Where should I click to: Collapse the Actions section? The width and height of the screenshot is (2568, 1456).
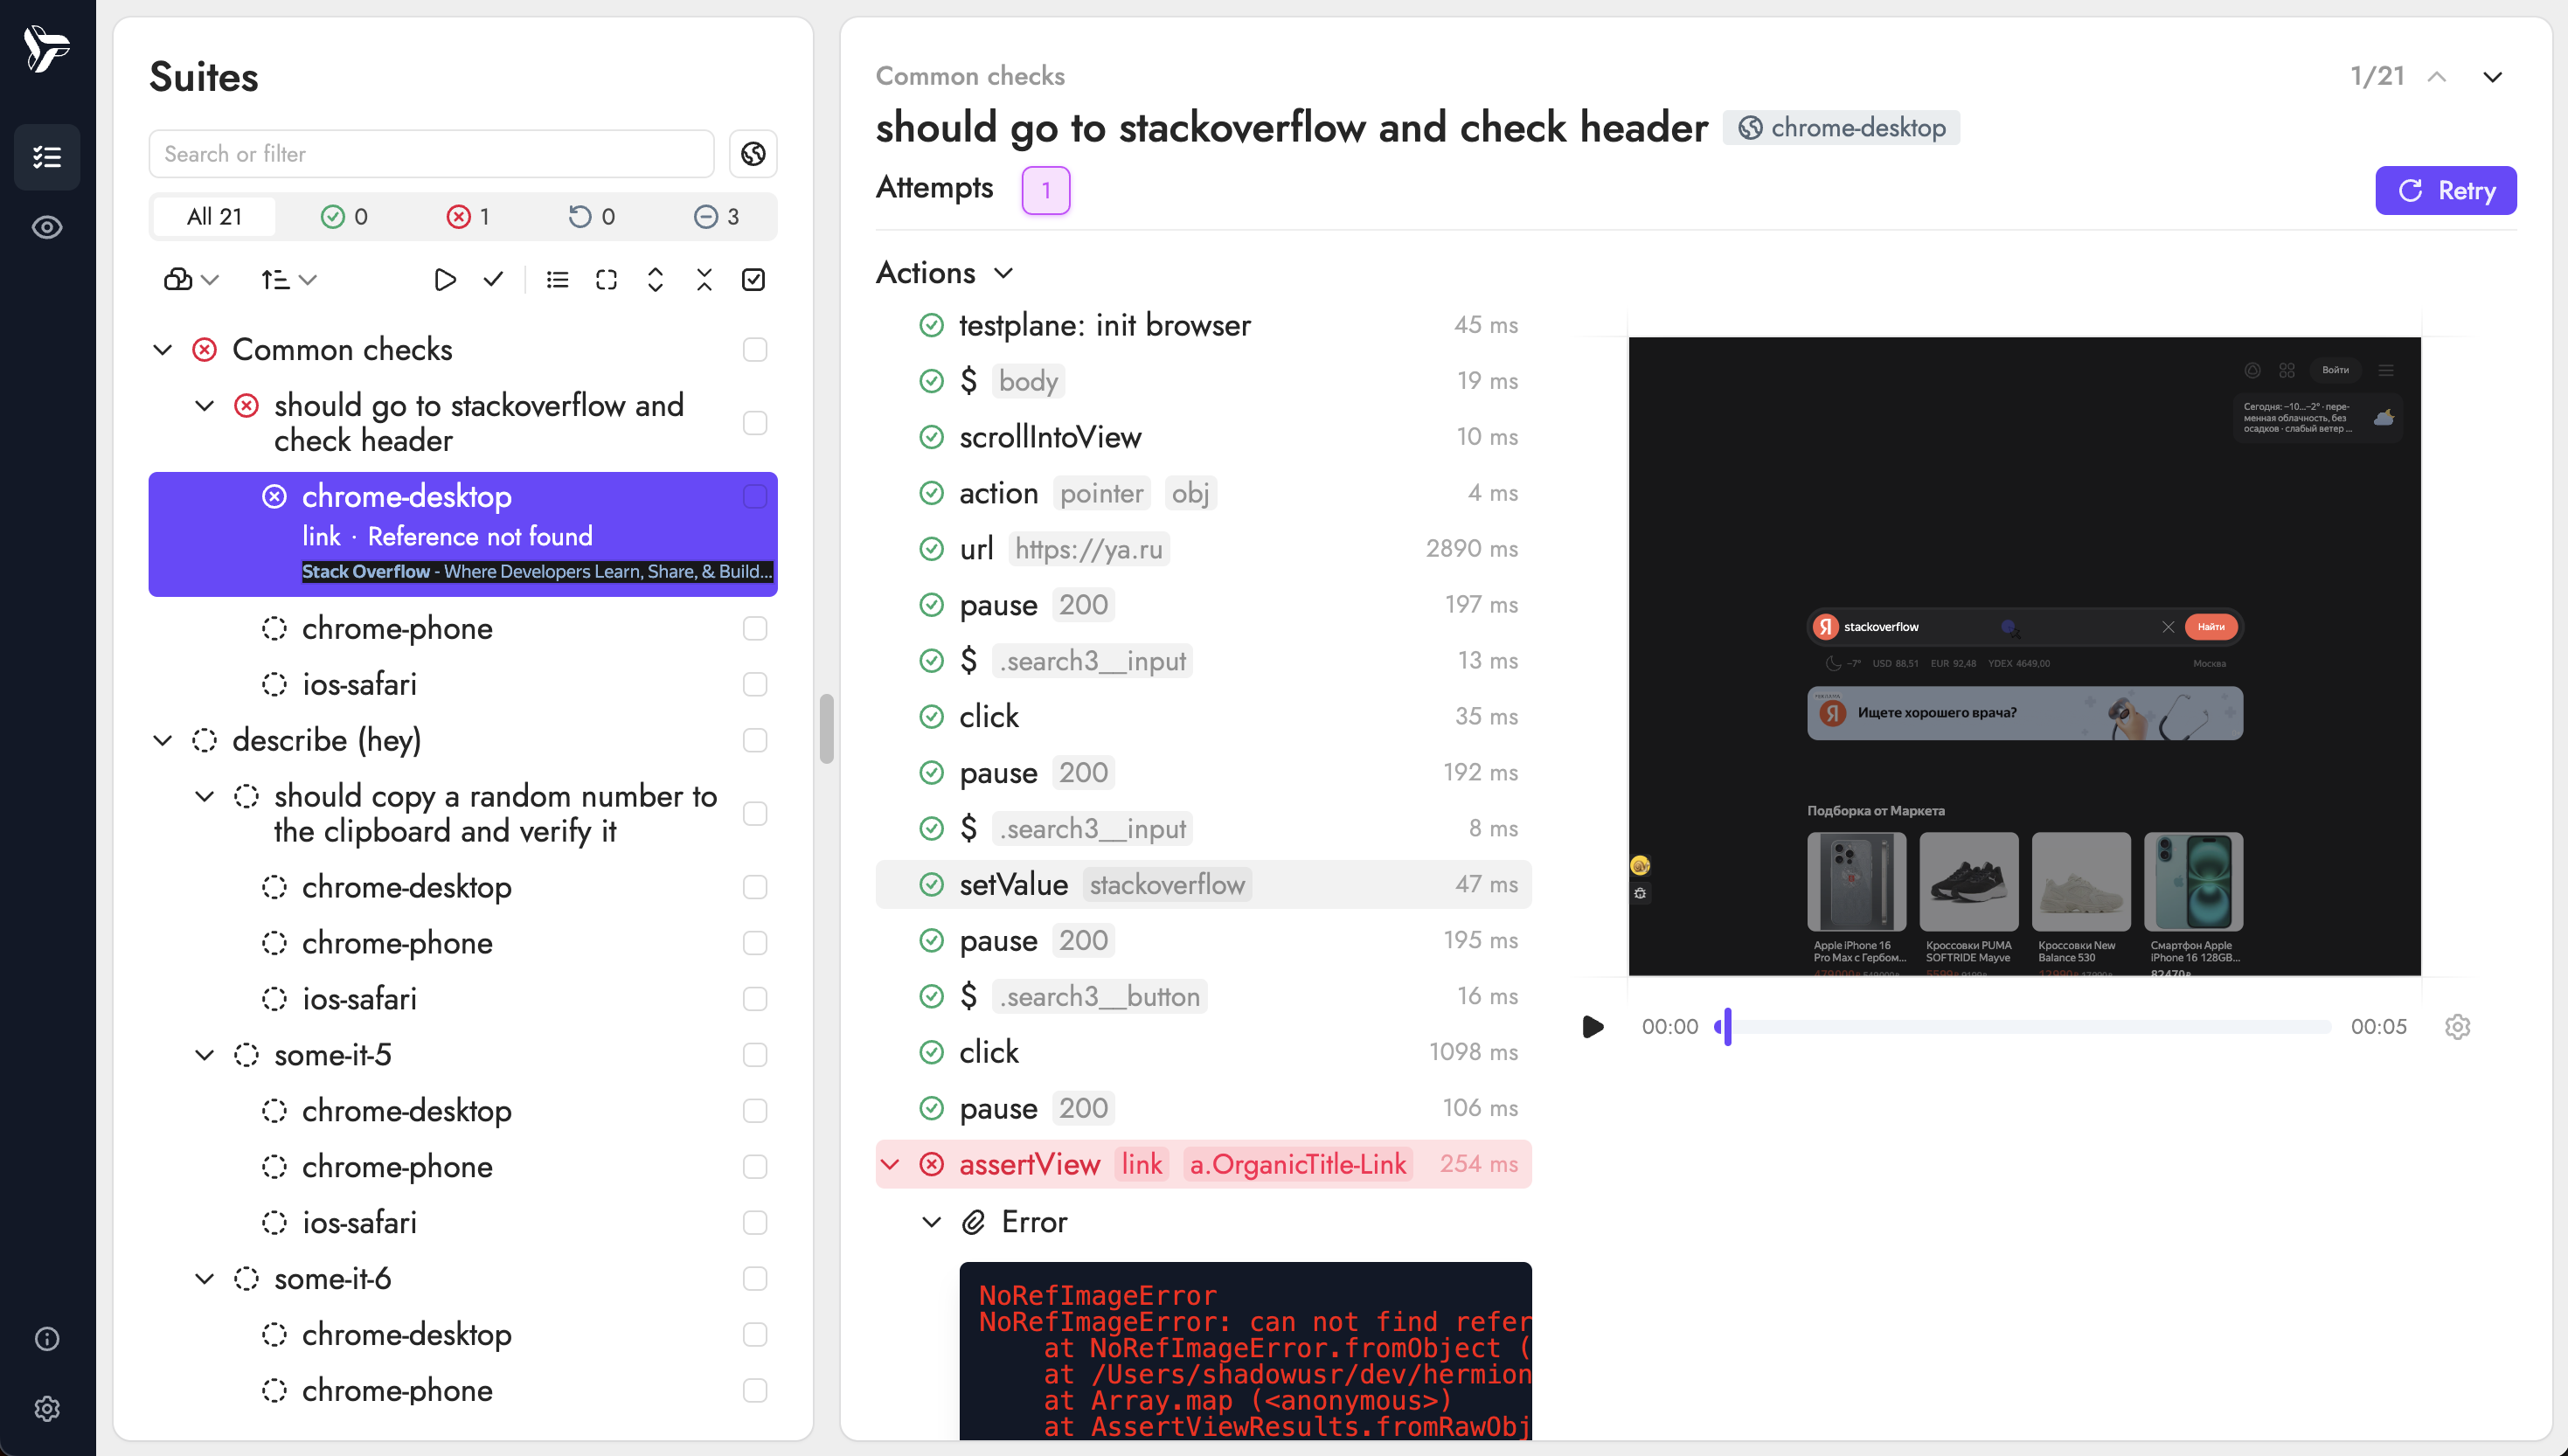pos(1003,273)
